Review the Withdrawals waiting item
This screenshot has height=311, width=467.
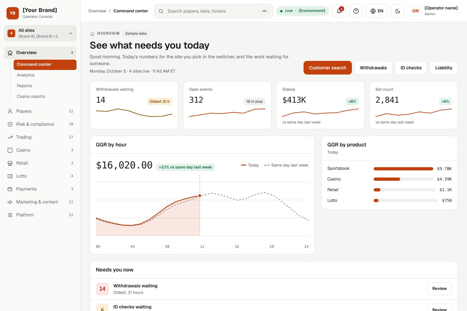[439, 289]
